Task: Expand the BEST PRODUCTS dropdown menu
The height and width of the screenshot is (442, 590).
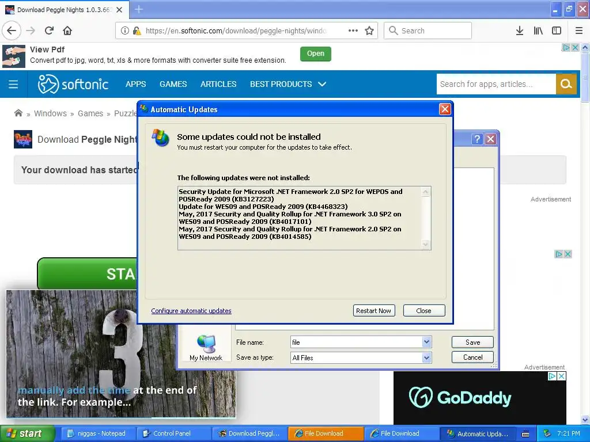Action: (x=288, y=84)
